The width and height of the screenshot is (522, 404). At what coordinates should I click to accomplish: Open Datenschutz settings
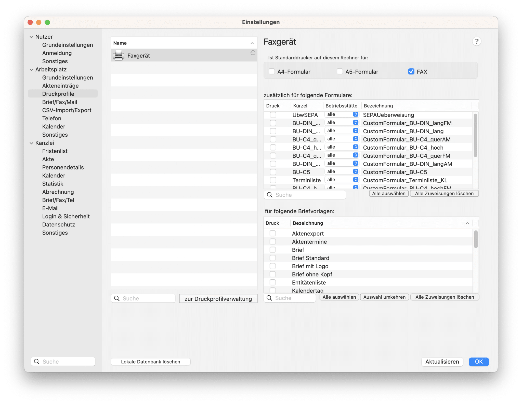coord(59,224)
